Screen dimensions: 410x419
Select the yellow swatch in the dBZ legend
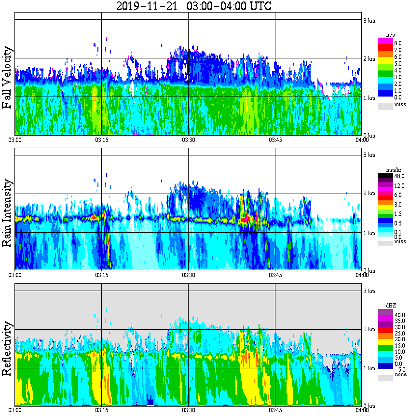(385, 342)
